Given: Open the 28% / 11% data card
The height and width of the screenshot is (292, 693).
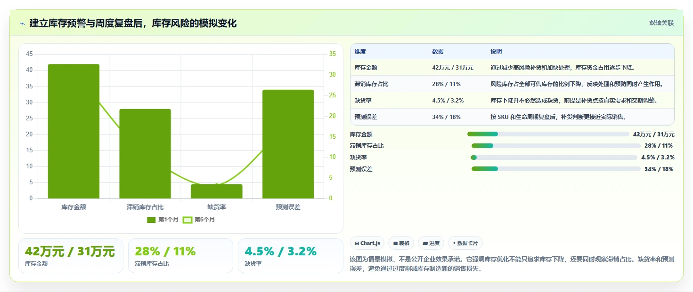Looking at the screenshot, I should (180, 256).
